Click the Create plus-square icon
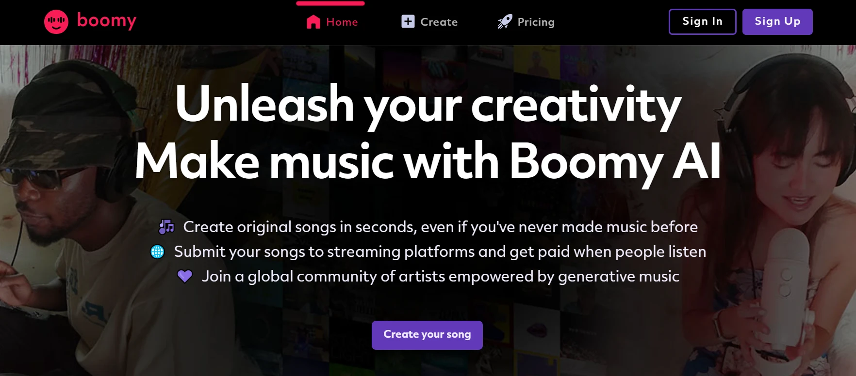This screenshot has height=376, width=856. click(x=408, y=21)
